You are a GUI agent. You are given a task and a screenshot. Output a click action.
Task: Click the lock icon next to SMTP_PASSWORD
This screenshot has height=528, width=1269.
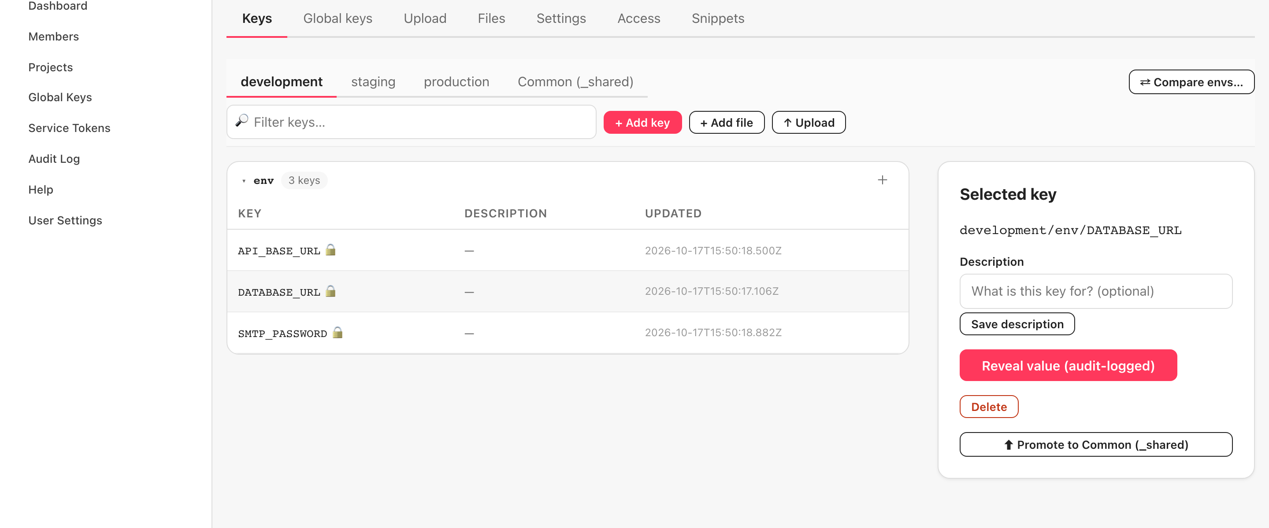coord(338,333)
